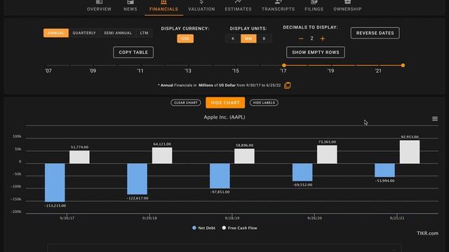The image size is (449, 252).
Task: Click the Hide Labels button
Action: (264, 103)
